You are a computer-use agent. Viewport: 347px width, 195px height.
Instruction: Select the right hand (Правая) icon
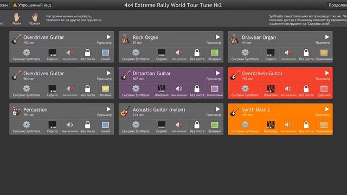(35, 17)
